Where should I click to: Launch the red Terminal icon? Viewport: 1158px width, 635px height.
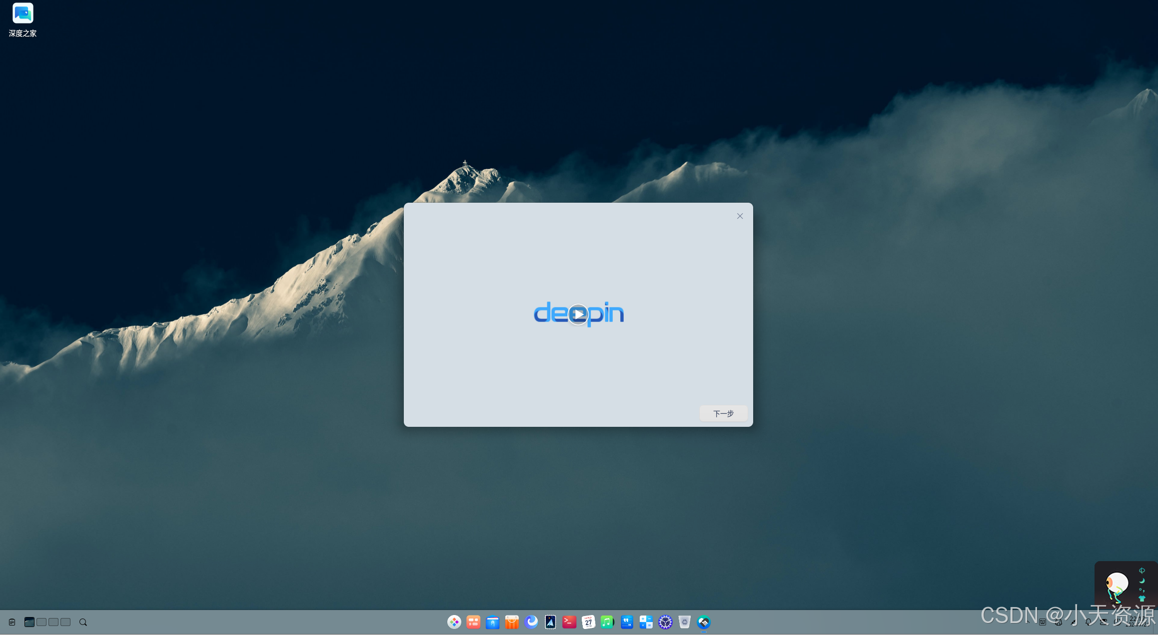[x=569, y=622]
